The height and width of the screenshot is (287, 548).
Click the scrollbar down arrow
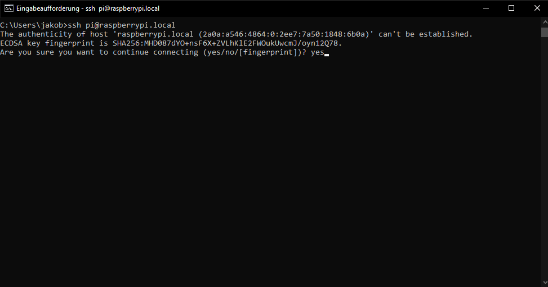(544, 282)
